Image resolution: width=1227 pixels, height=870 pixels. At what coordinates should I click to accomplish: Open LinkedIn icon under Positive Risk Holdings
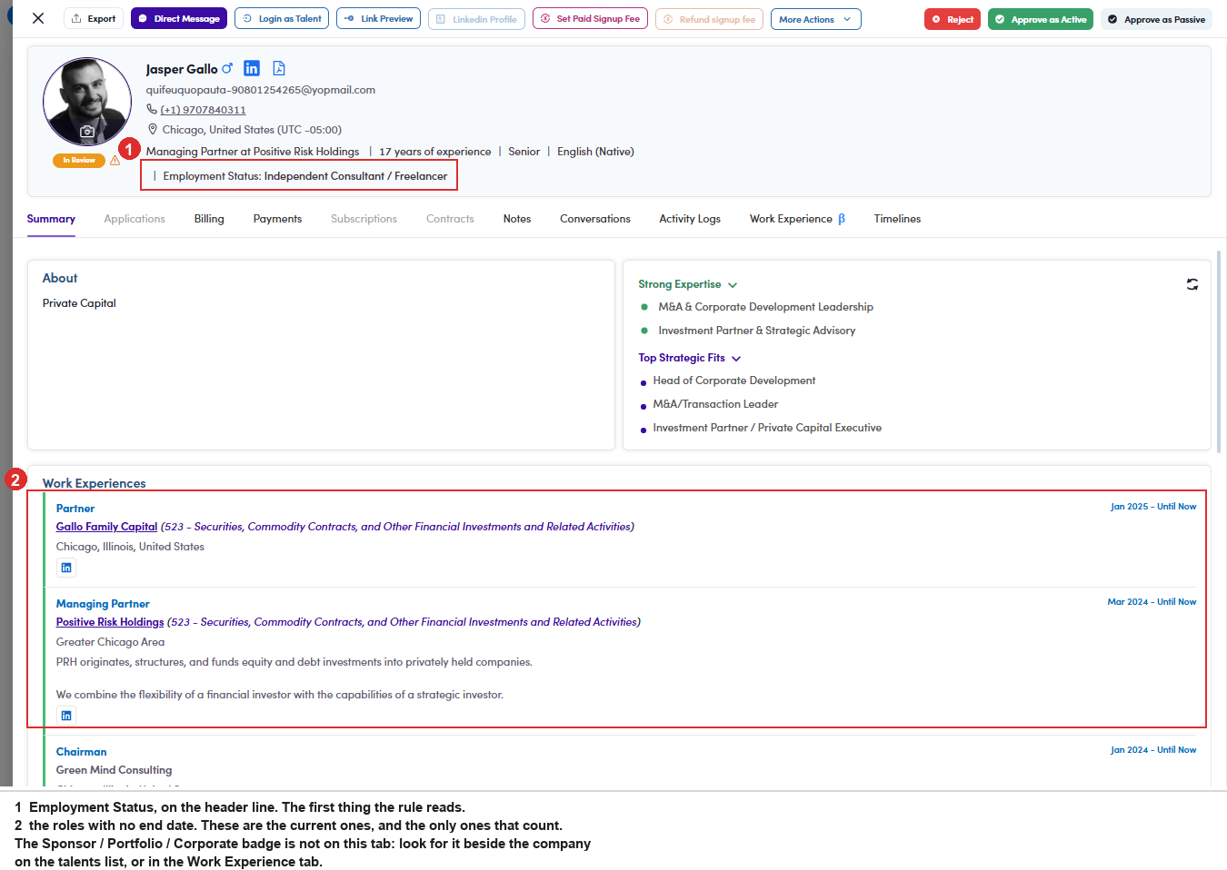[x=66, y=716]
